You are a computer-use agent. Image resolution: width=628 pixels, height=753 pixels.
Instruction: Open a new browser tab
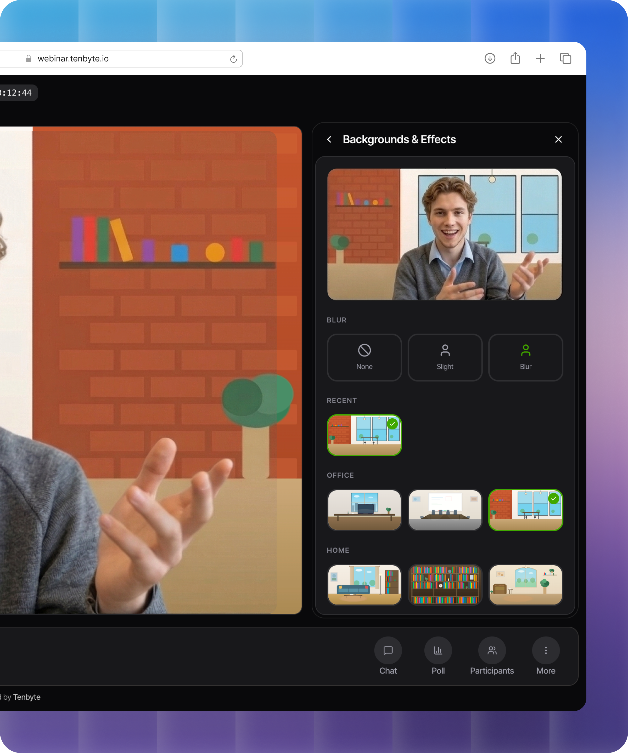[540, 58]
